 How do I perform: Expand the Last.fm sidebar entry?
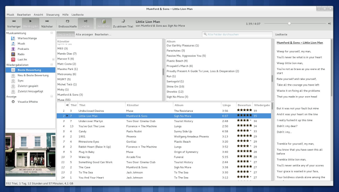click(x=53, y=59)
